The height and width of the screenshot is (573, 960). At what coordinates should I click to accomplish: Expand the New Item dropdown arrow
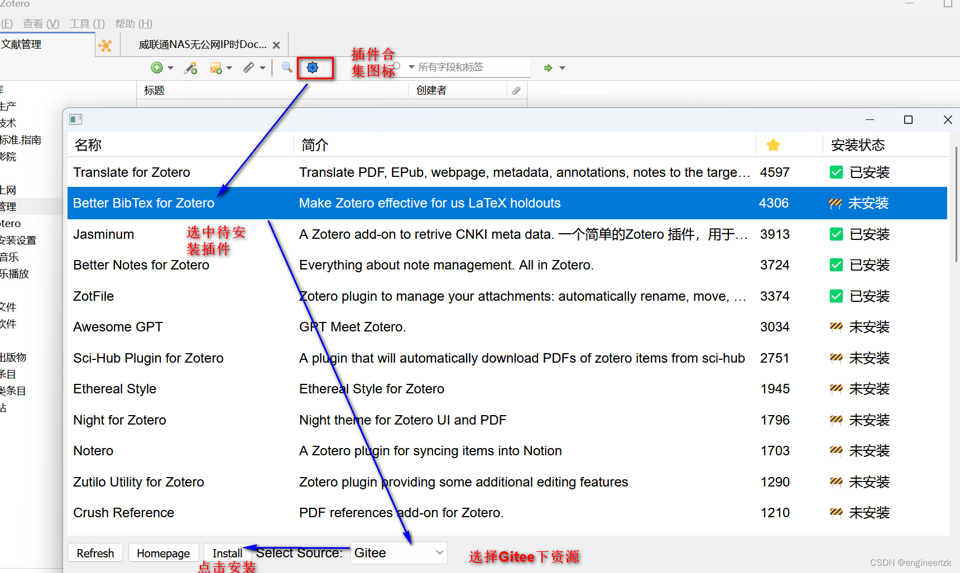pos(171,68)
